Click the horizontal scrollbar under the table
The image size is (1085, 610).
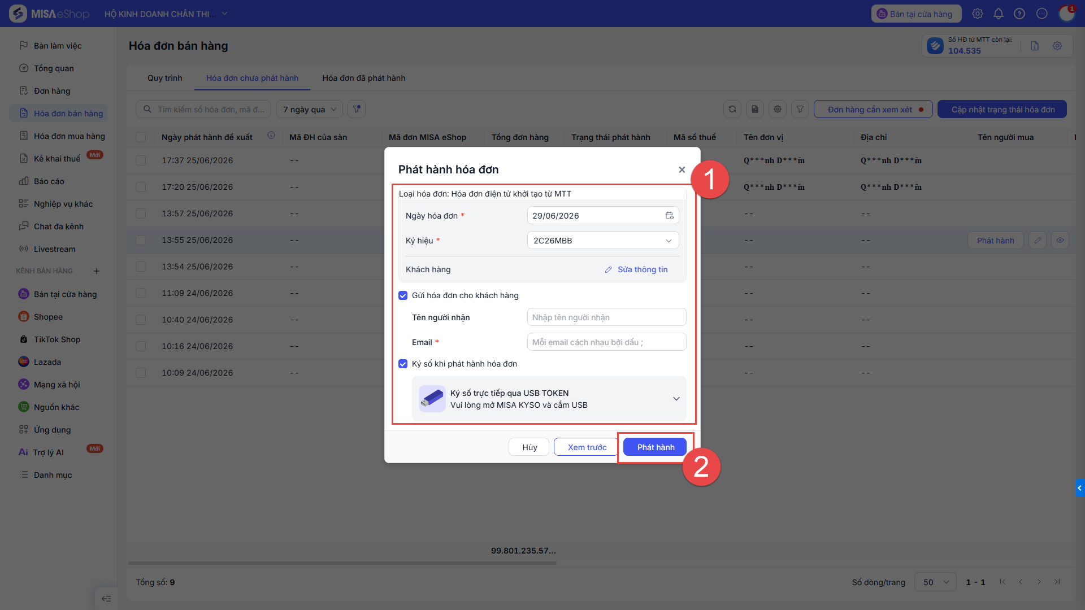(x=342, y=563)
